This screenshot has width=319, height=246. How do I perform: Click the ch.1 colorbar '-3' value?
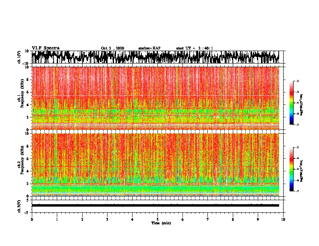coord(297,81)
